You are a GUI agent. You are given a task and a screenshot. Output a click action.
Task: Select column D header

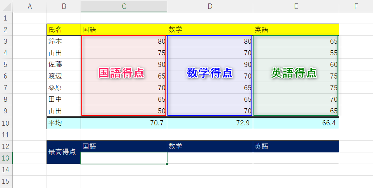click(x=210, y=6)
